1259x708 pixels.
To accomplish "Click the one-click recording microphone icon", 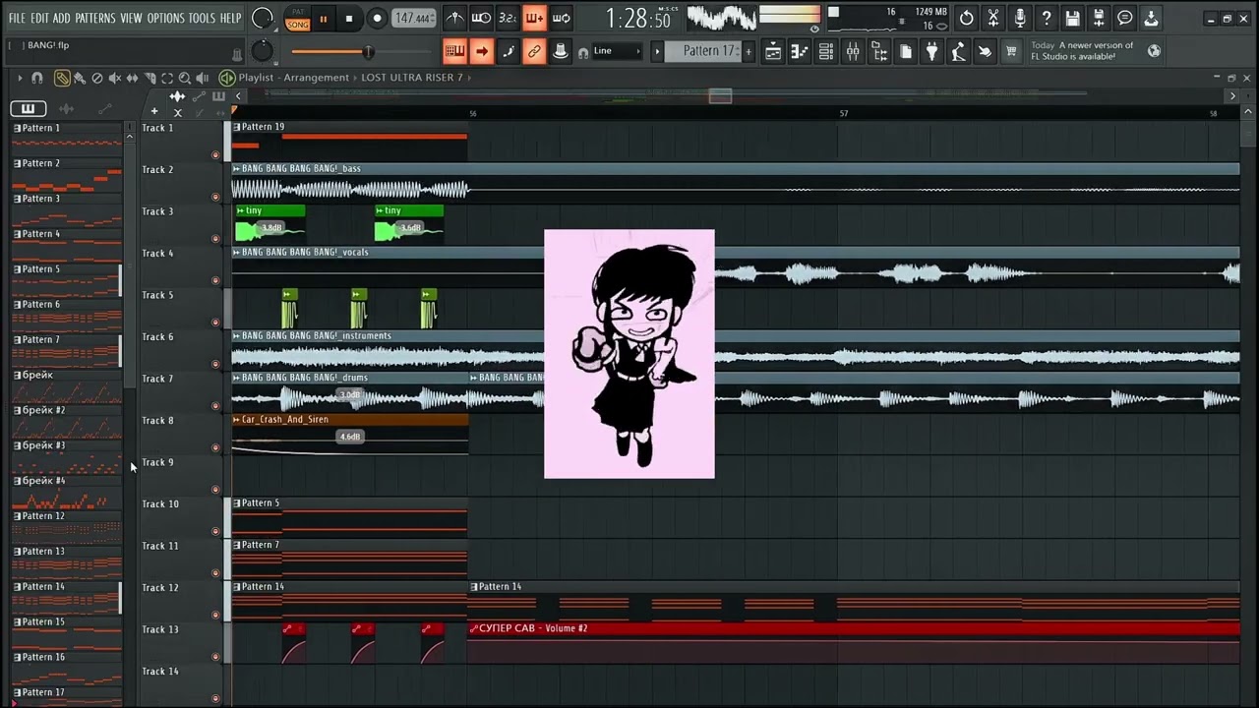I will coord(1020,18).
